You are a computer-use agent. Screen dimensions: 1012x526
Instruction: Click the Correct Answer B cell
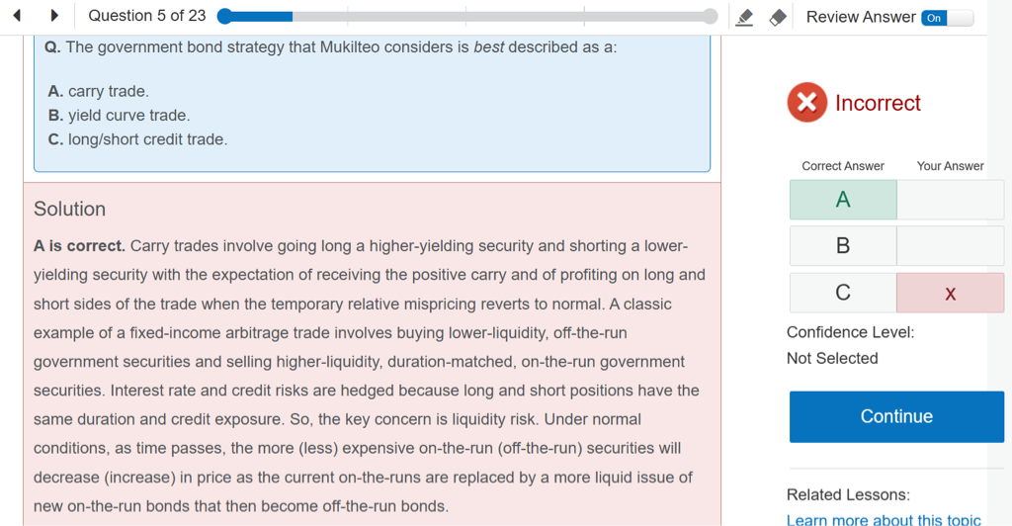pos(843,246)
